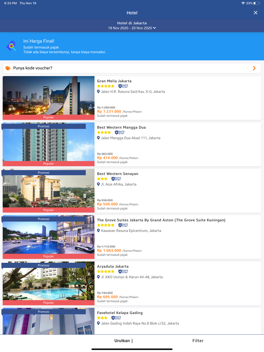Tap location pin for Jl. Asia Afrika
Screen dimensions: 264x352
pyautogui.click(x=98, y=184)
